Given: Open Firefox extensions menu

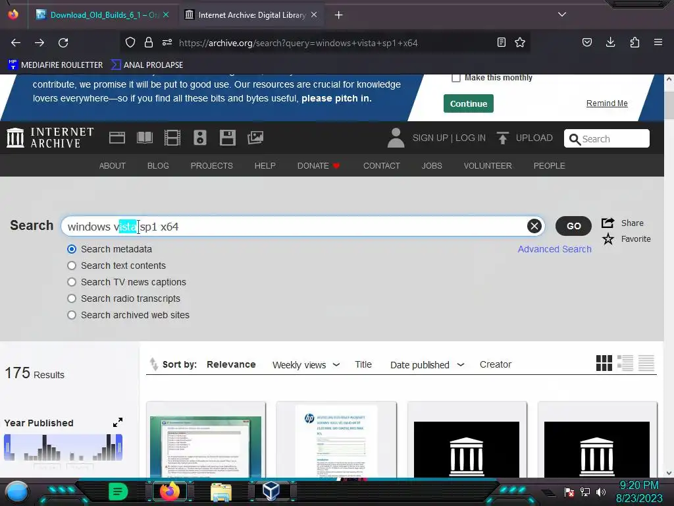Looking at the screenshot, I should (635, 43).
